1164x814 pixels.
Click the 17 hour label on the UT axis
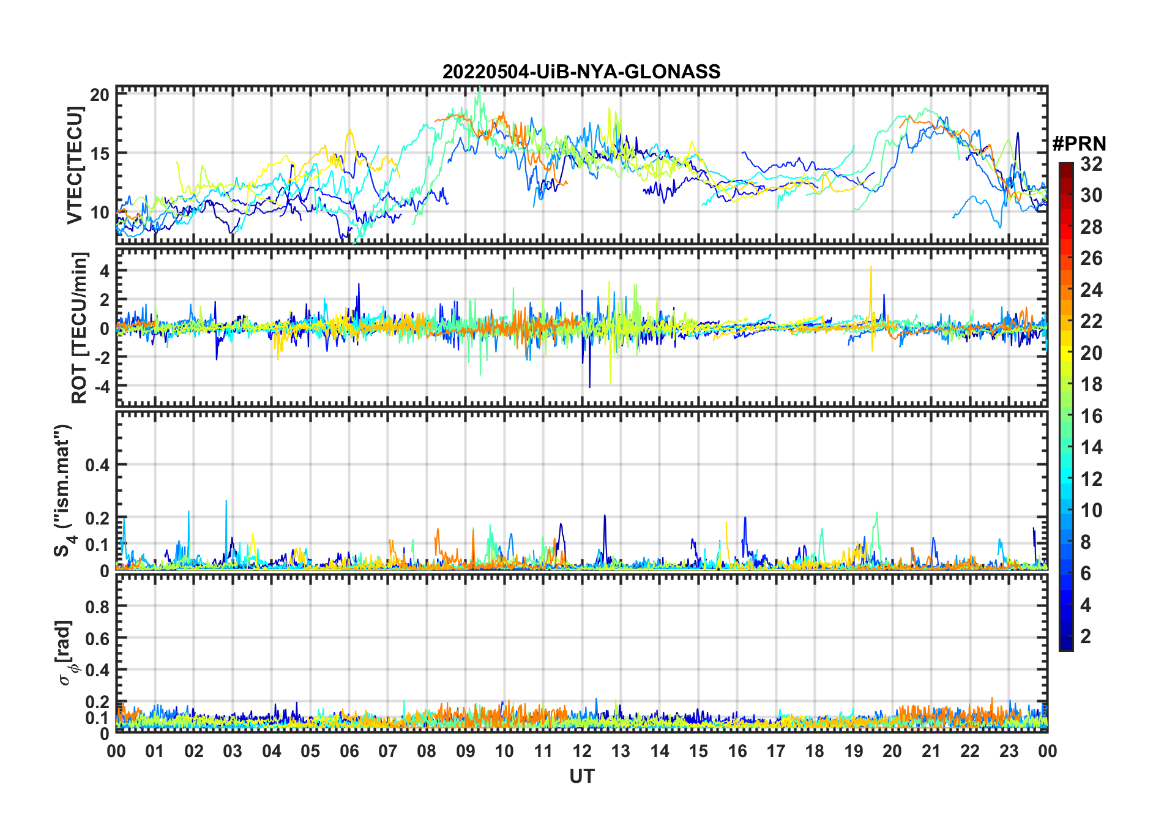776,751
